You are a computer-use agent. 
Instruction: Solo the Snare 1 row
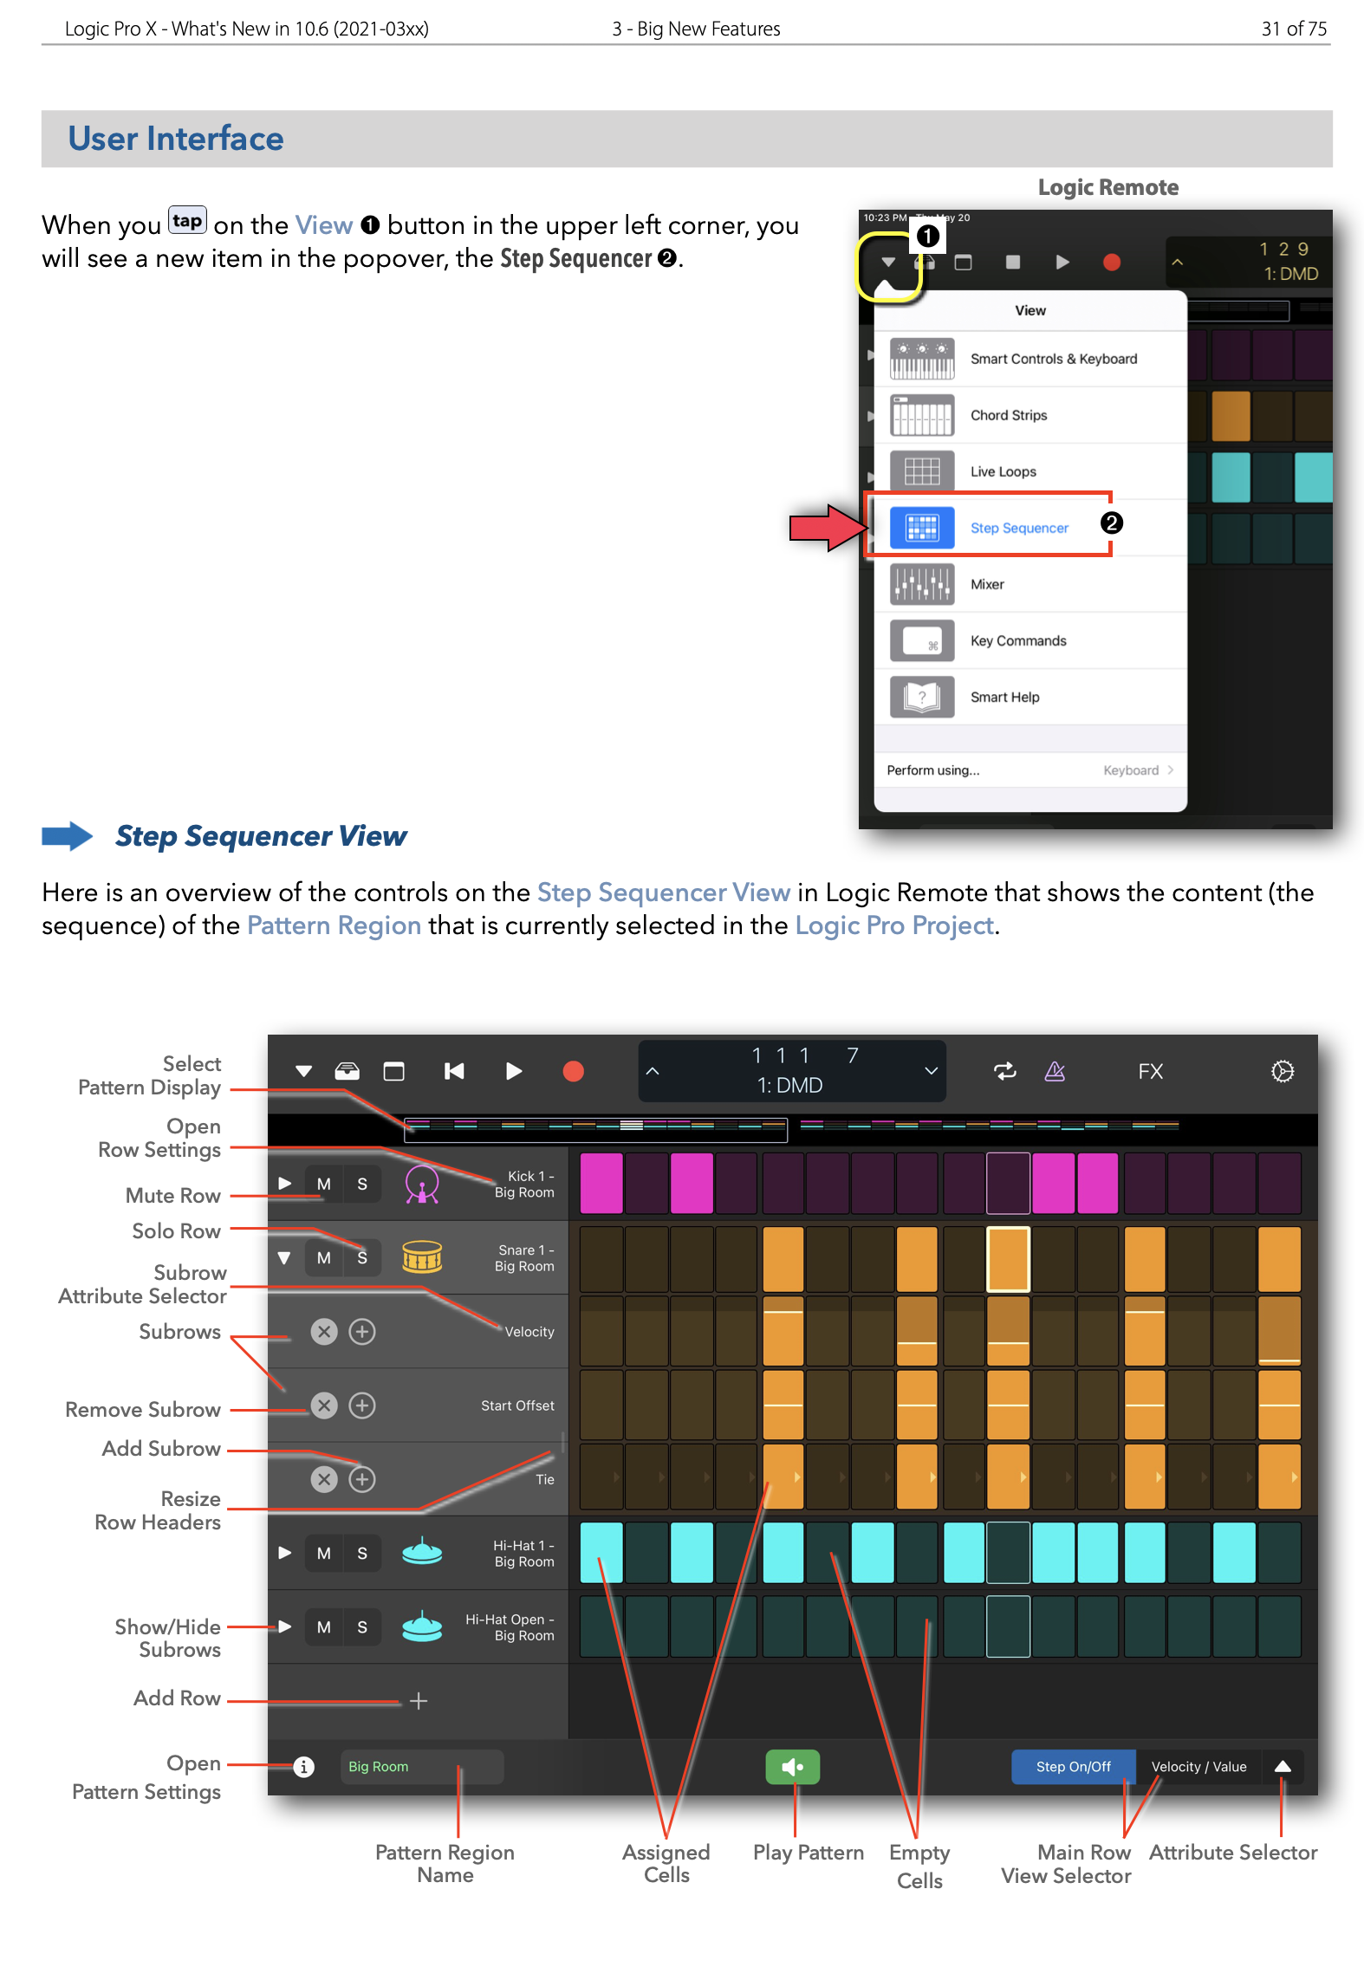[362, 1257]
